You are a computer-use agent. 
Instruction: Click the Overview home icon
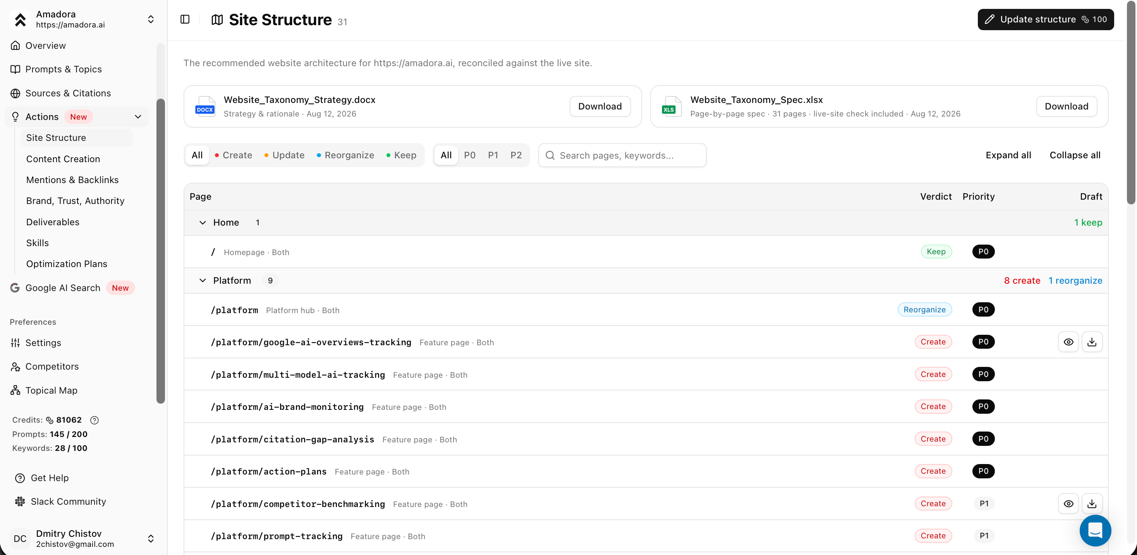pyautogui.click(x=15, y=45)
